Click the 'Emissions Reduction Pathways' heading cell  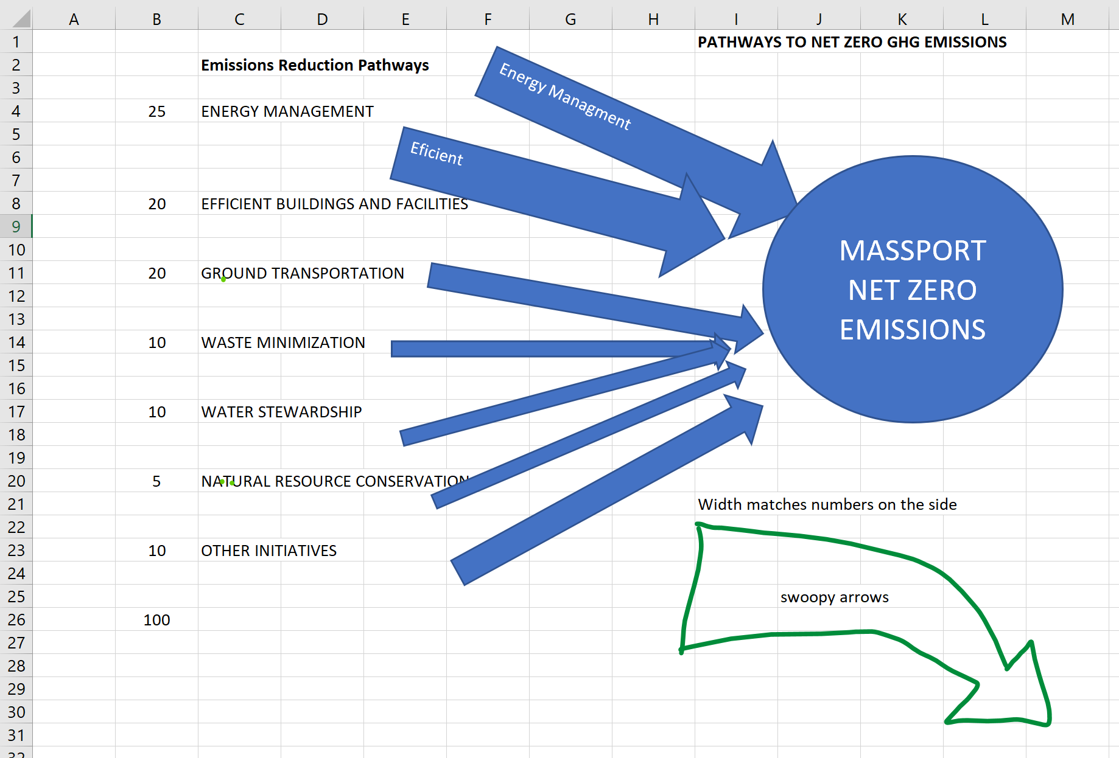(315, 65)
